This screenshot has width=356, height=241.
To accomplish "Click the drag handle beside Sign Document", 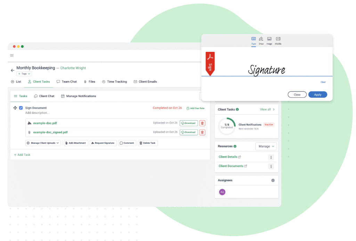I will 15,108.
